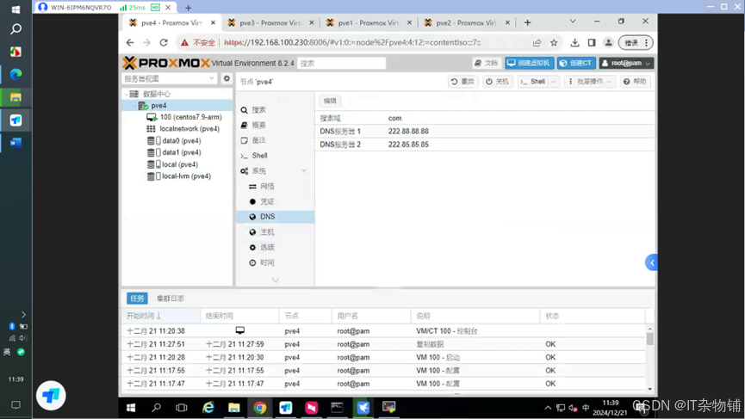Open the node Notes menu item
Screen dimensions: 745x419
pyautogui.click(x=254, y=140)
